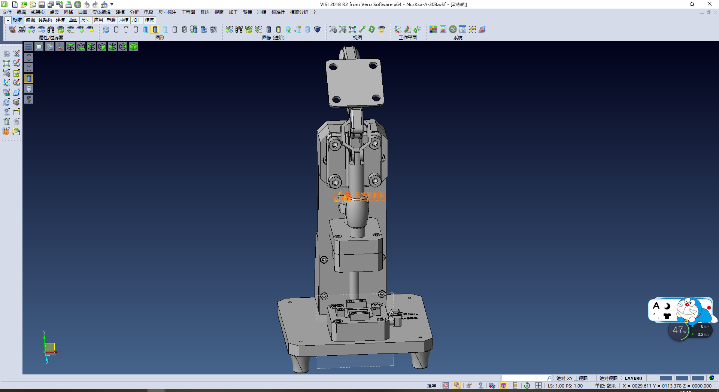Image resolution: width=719 pixels, height=392 pixels.
Task: Select the 1:1 zoom view icon
Action: (352, 30)
